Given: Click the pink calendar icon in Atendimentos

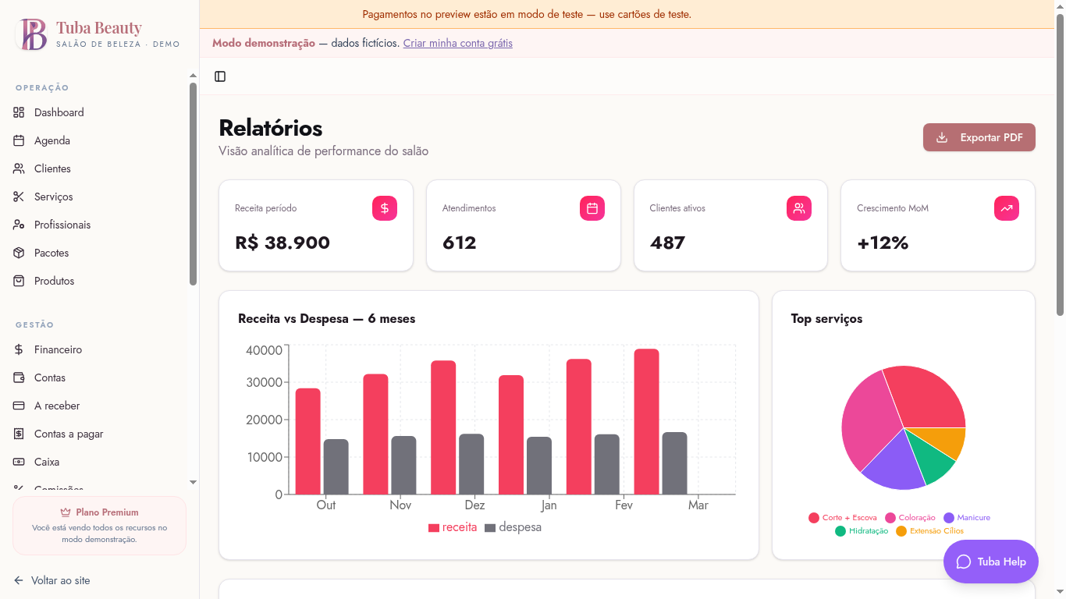Looking at the screenshot, I should (592, 208).
